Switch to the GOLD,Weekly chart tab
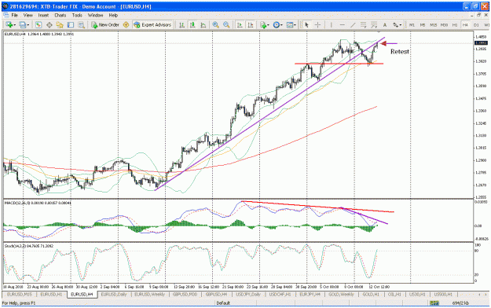 (341, 295)
